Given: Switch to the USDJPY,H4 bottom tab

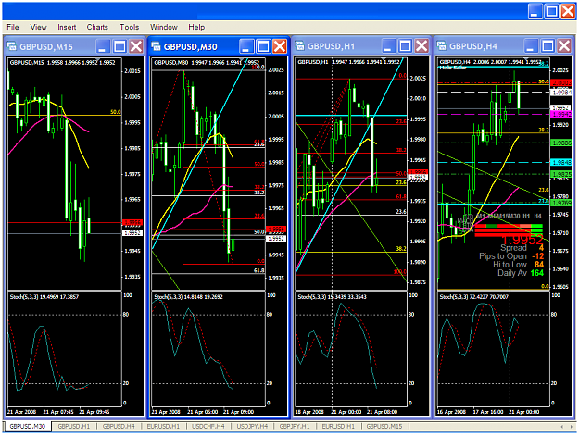Looking at the screenshot, I should click(252, 426).
